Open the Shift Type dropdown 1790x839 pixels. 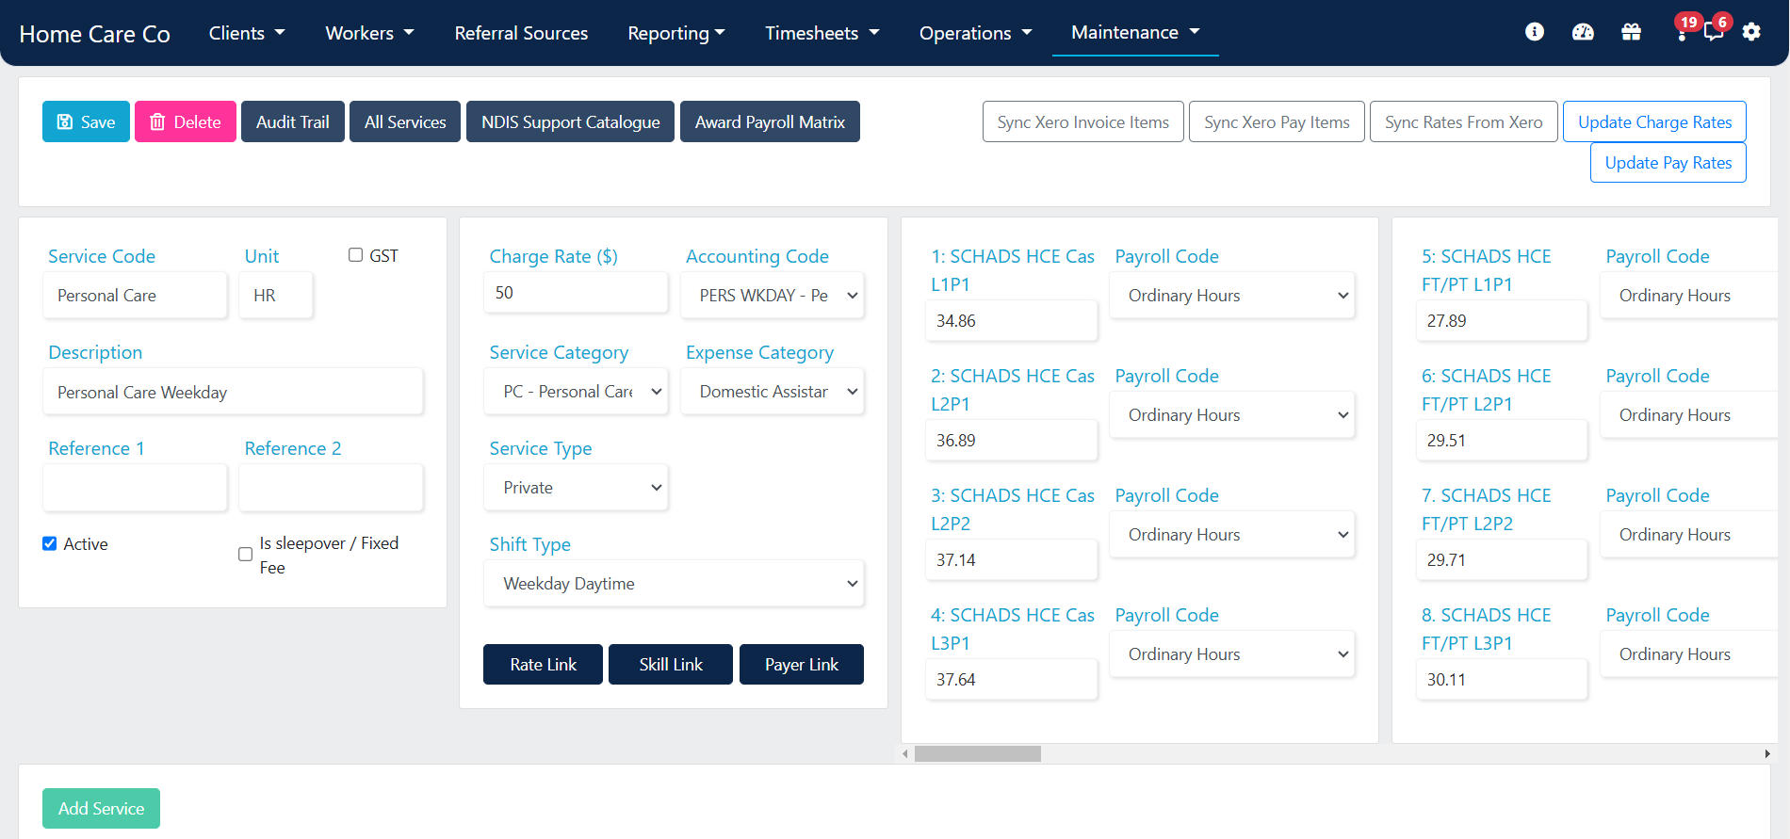[x=674, y=583]
